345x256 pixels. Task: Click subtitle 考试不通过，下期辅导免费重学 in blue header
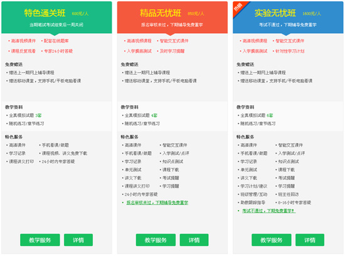point(288,24)
